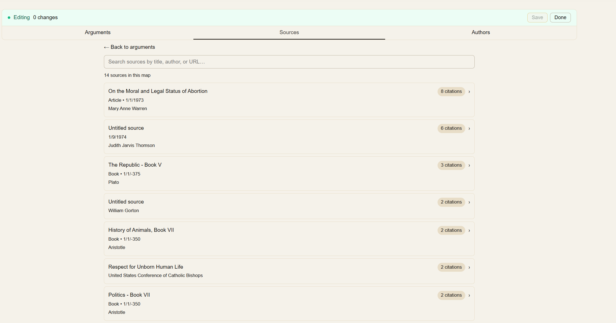Select the 3 citations badge for Plato's Republic
This screenshot has height=323, width=616.
(x=451, y=165)
